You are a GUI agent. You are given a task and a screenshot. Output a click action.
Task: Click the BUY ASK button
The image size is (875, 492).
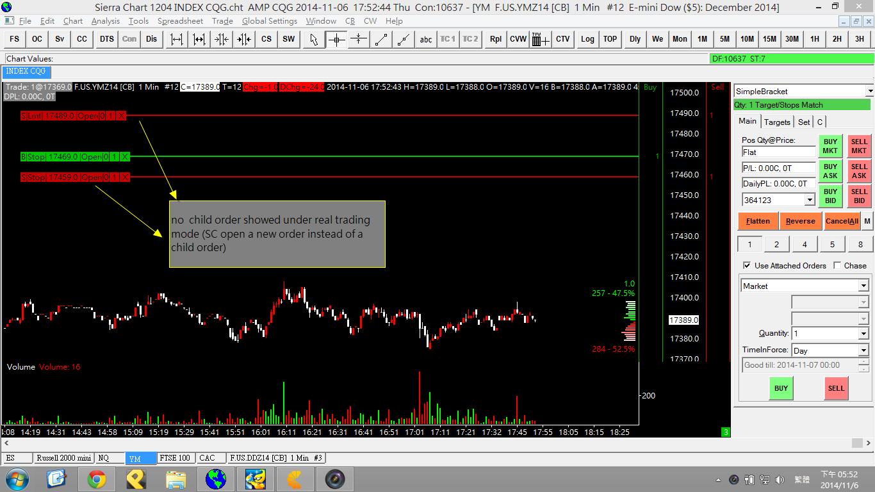click(x=830, y=171)
